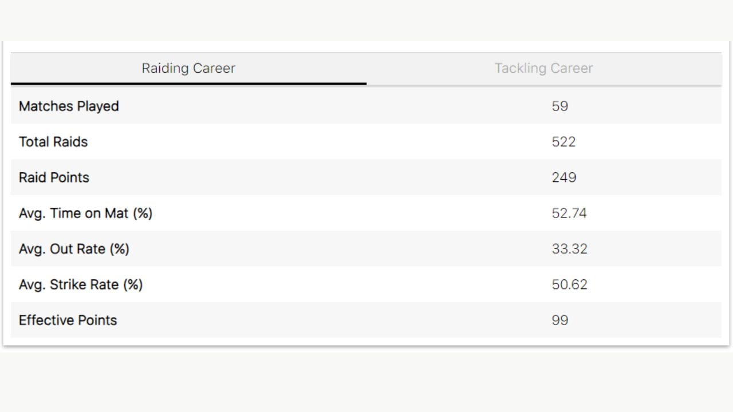This screenshot has width=733, height=412.
Task: Select the Avg. Out Rate label
Action: 74,249
